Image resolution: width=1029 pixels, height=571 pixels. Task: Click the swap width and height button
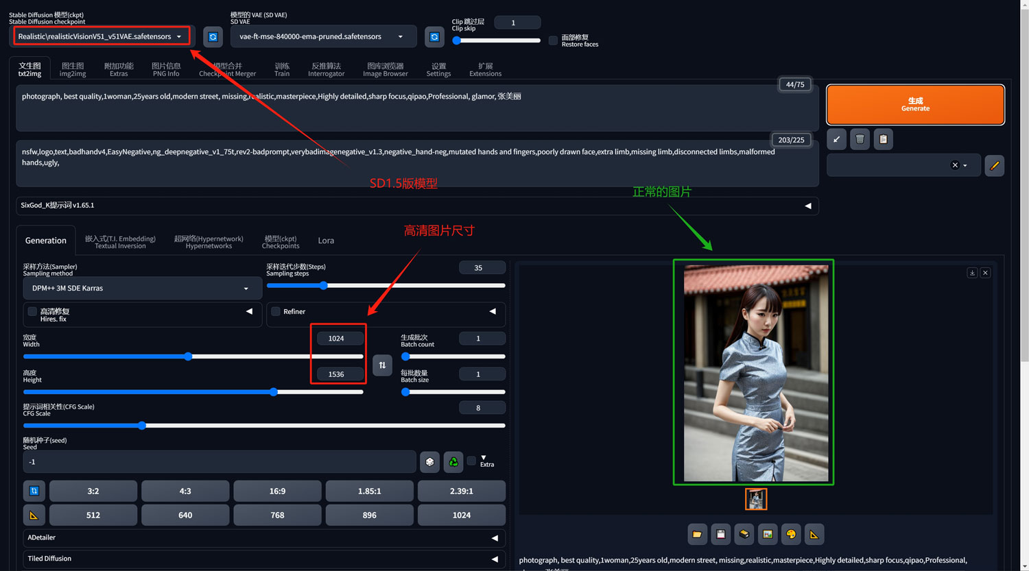click(x=382, y=365)
